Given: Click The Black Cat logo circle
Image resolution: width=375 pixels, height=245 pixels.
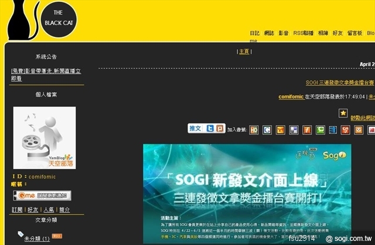Looking at the screenshot, I should click(x=59, y=19).
